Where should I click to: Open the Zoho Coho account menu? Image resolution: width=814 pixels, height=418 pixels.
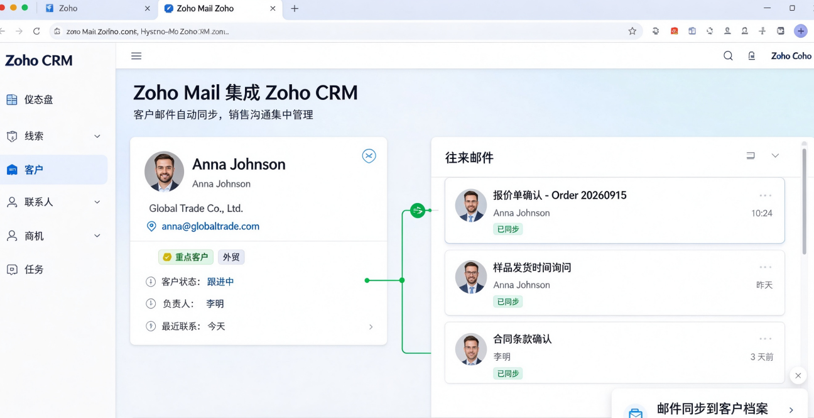[791, 56]
